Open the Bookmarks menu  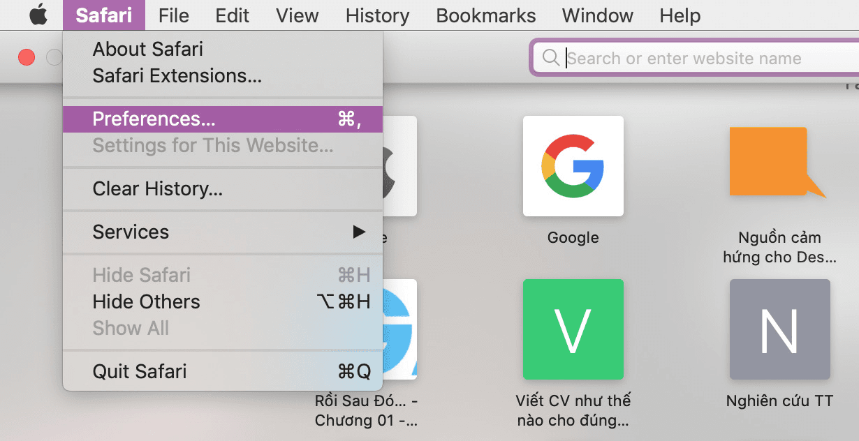click(x=486, y=15)
